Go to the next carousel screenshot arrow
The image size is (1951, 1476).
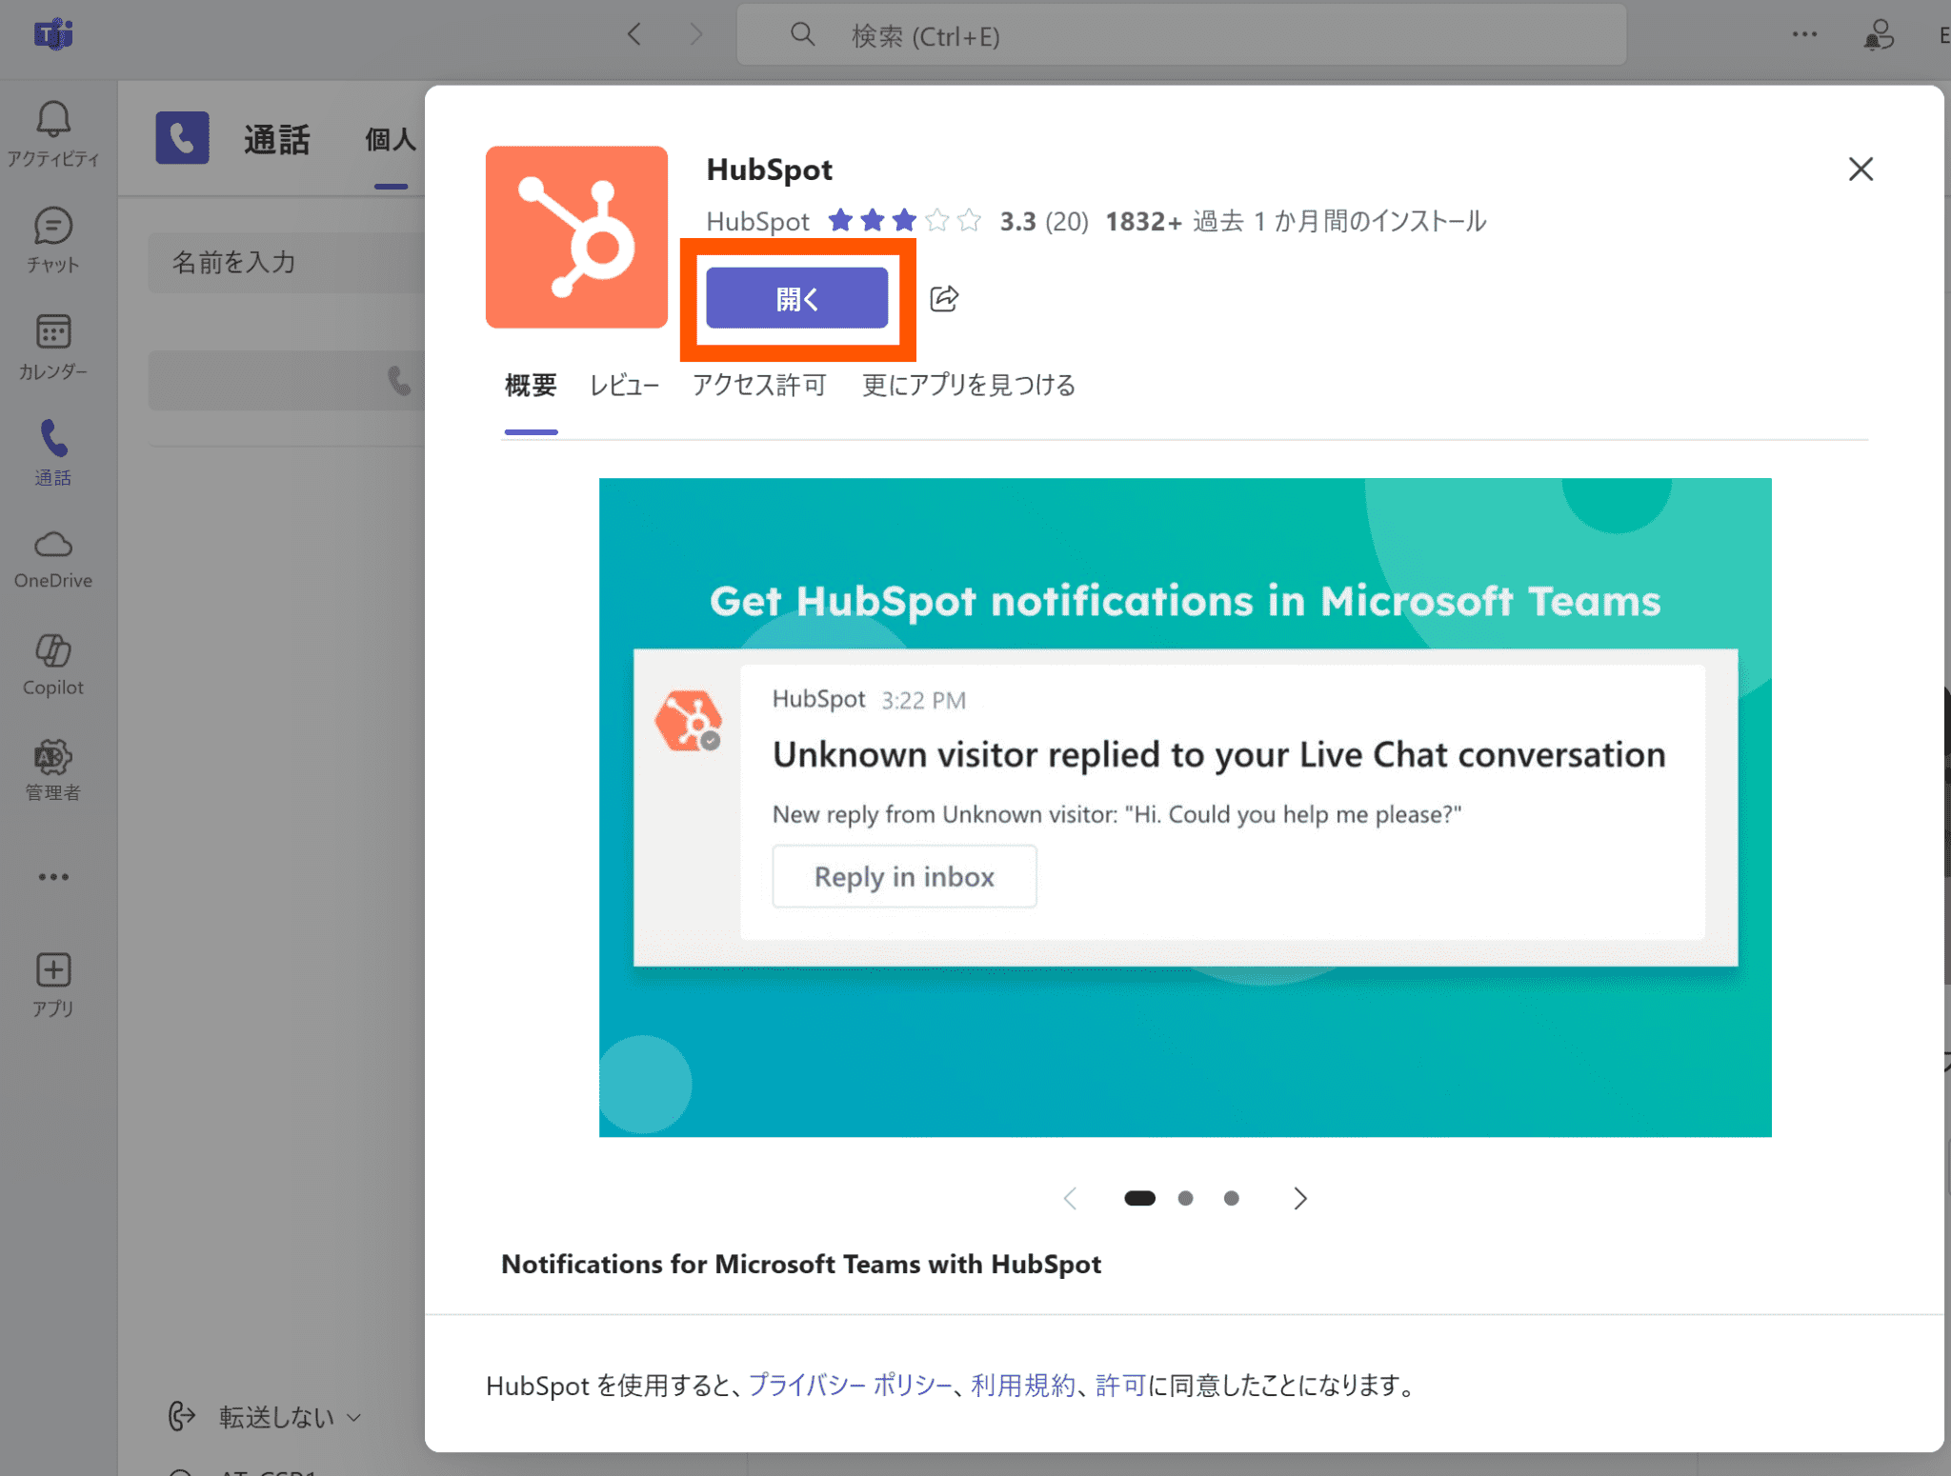[x=1299, y=1198]
